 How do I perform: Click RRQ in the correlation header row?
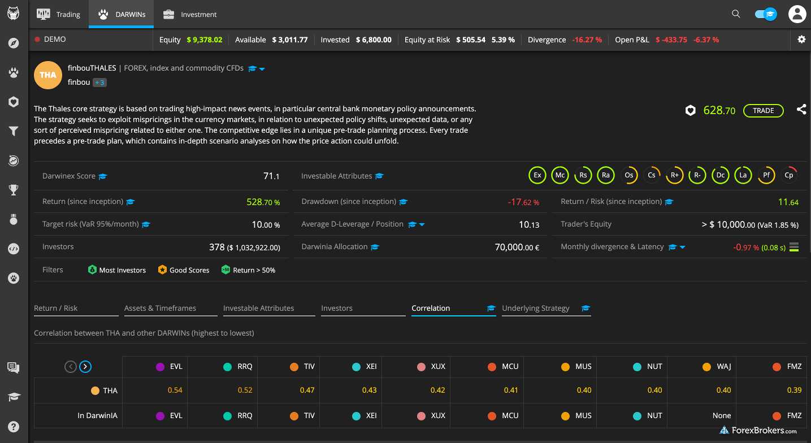point(245,367)
